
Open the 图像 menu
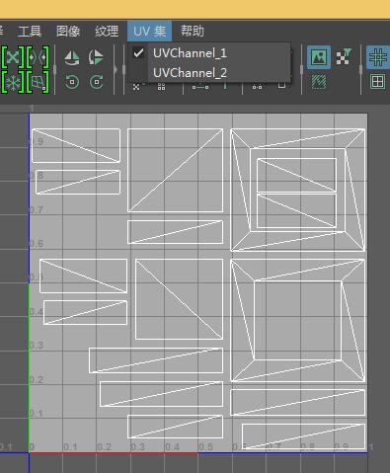[68, 32]
